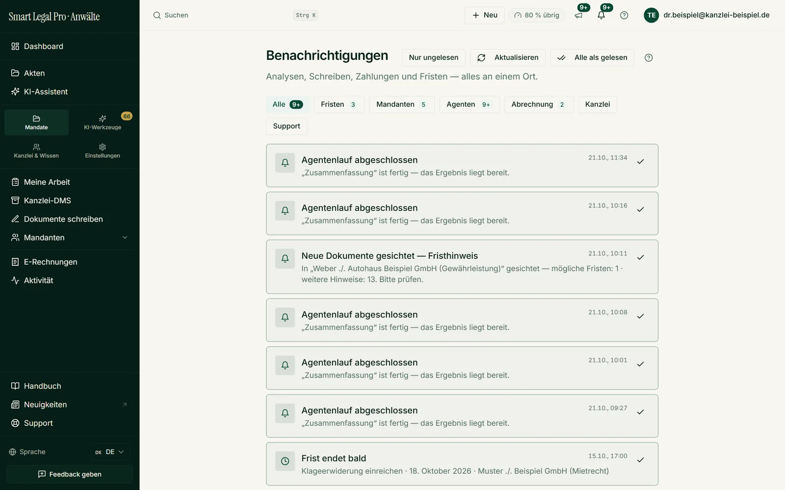Click bell icon of Neue Dokumente gesichtet card
This screenshot has width=785, height=490.
(285, 259)
